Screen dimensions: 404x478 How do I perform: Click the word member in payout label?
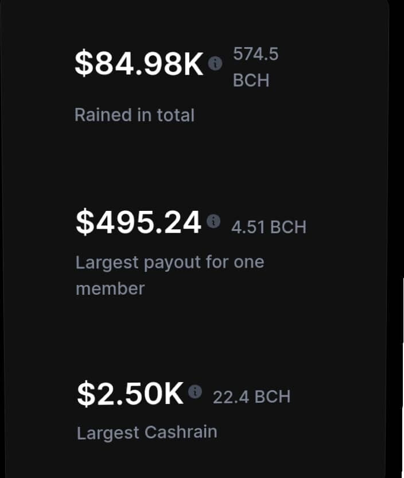tap(110, 288)
